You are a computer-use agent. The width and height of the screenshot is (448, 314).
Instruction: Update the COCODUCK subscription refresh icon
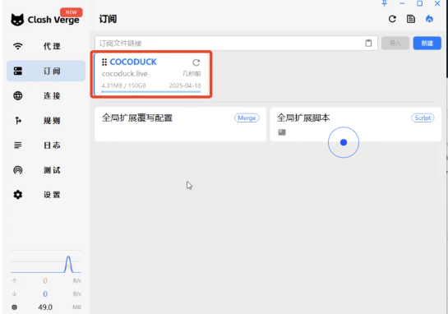click(196, 62)
